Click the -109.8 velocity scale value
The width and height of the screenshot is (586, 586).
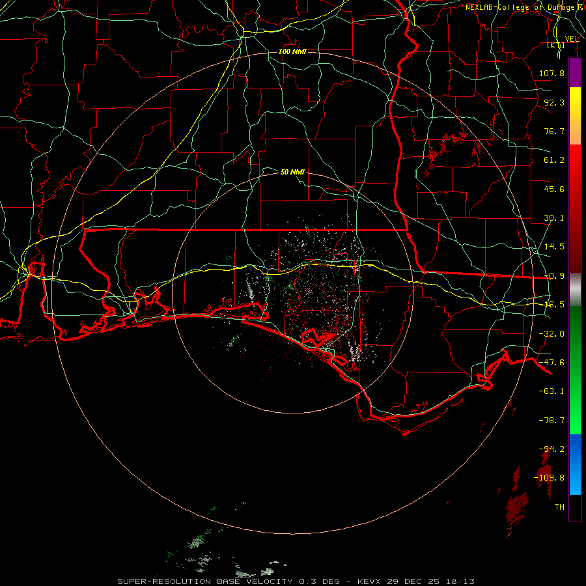pos(549,478)
